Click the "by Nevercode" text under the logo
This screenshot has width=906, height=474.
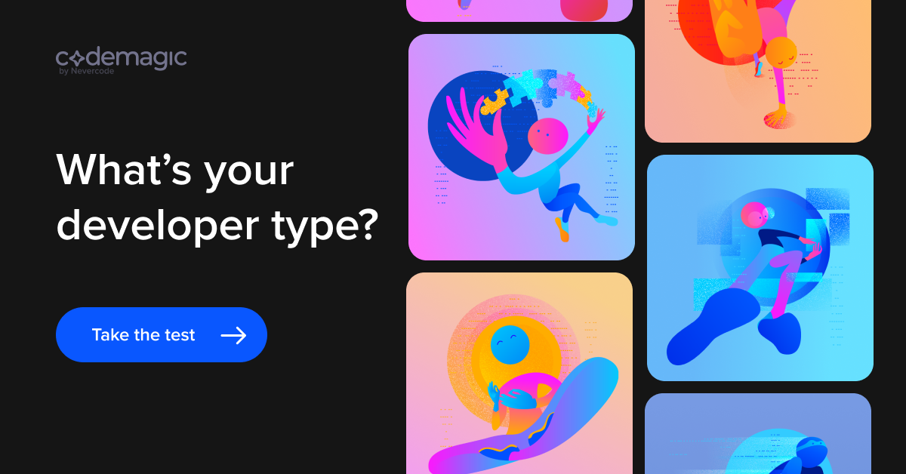[x=86, y=72]
